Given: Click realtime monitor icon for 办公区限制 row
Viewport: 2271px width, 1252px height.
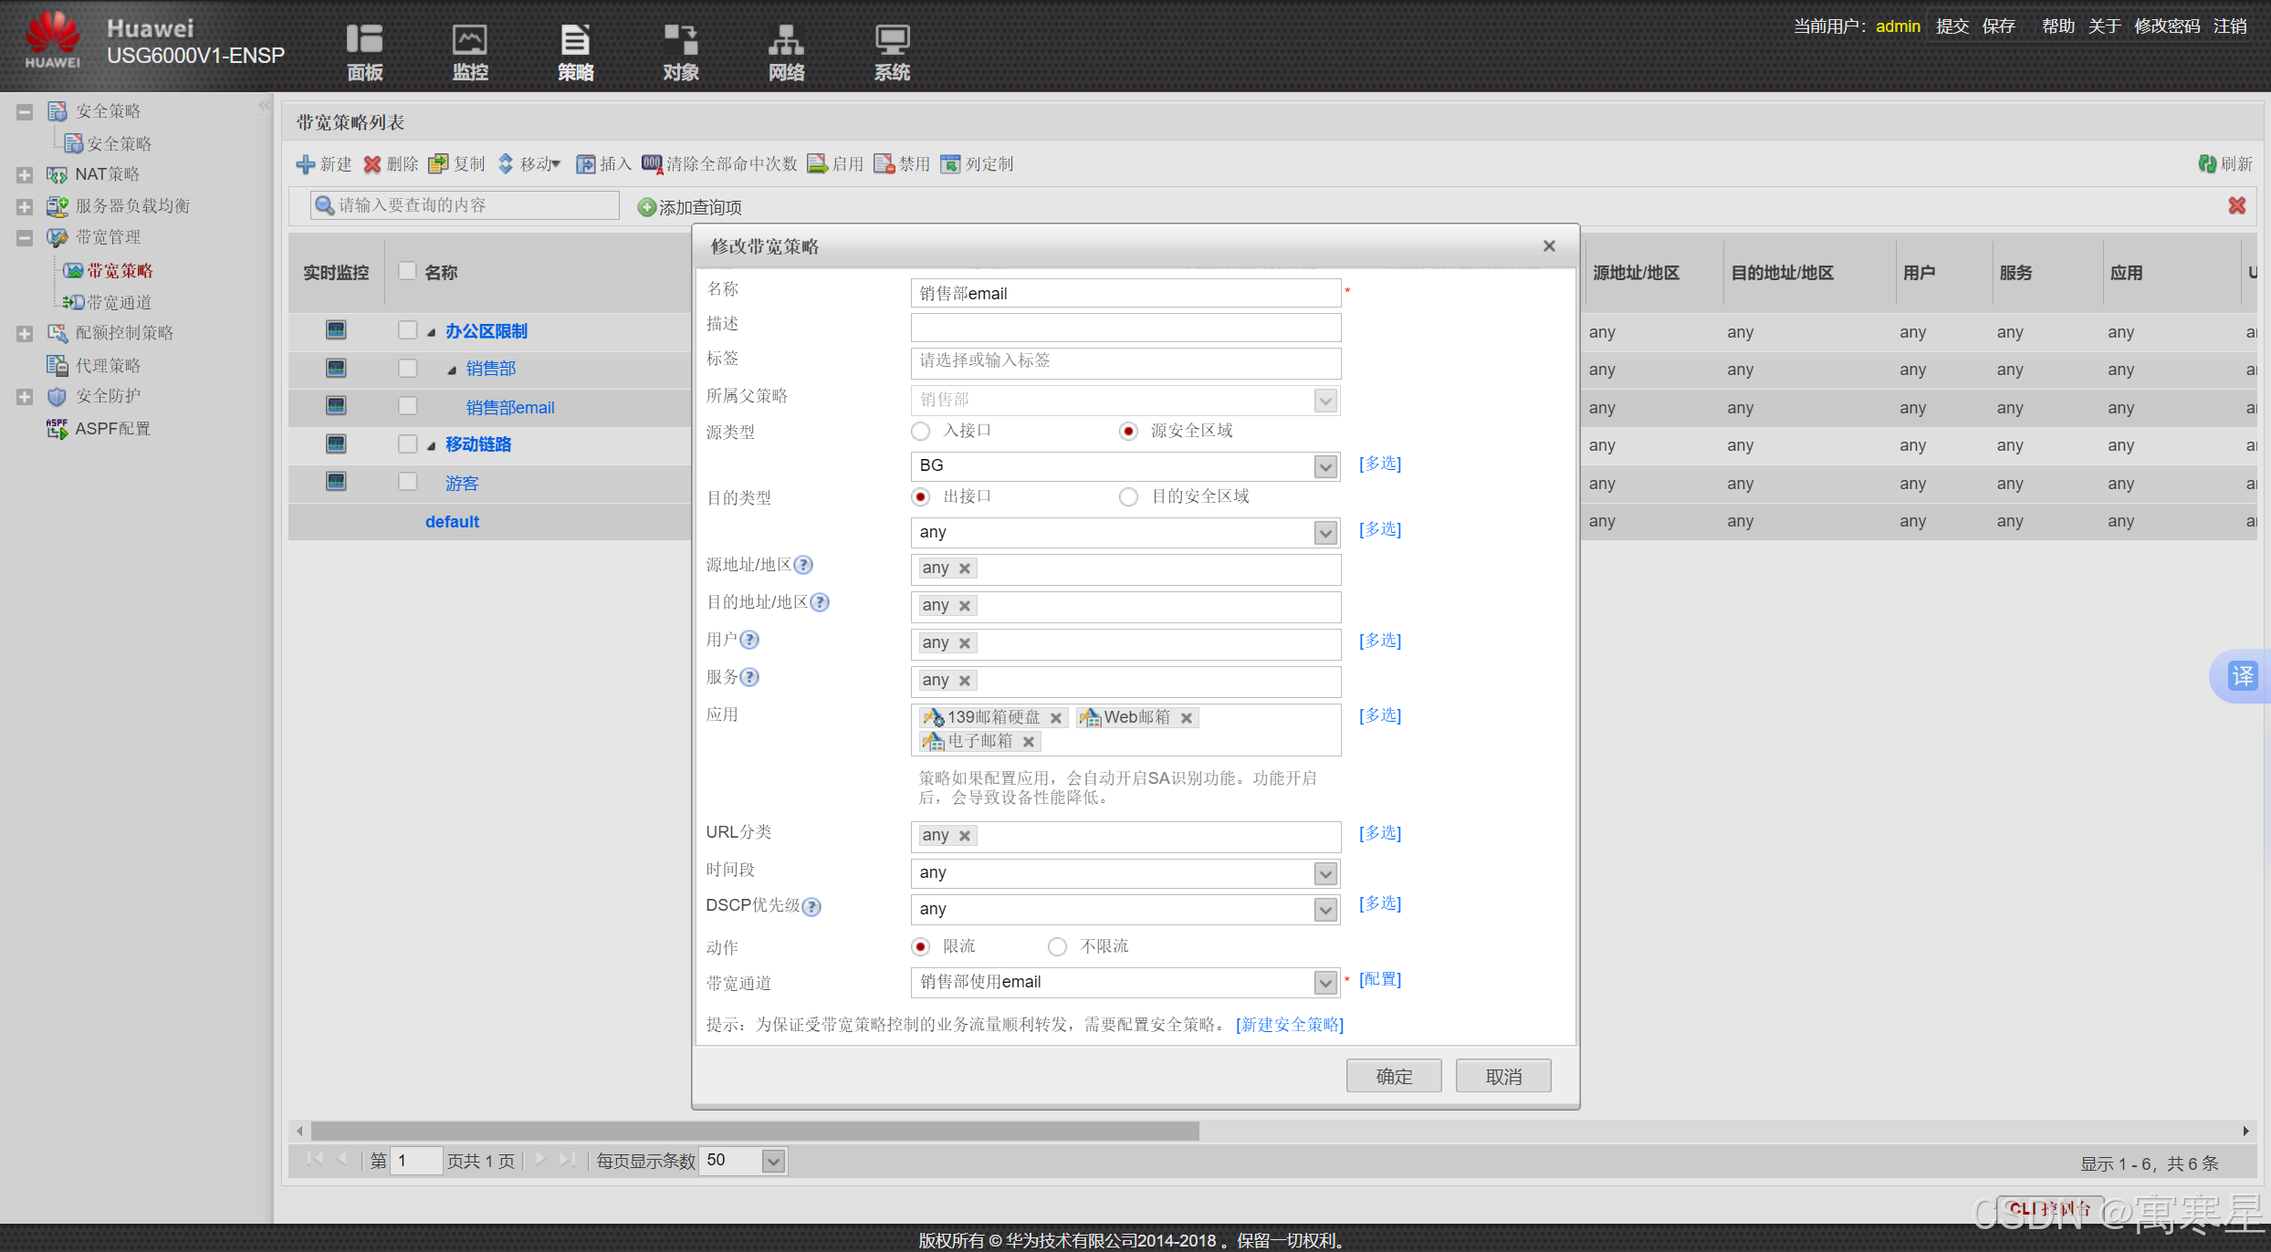Looking at the screenshot, I should pos(336,329).
